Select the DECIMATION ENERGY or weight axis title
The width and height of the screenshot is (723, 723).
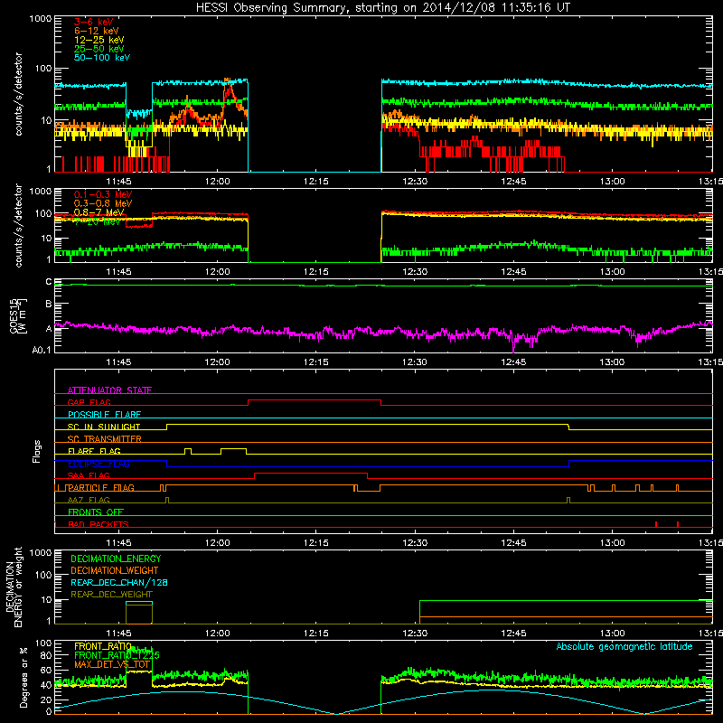[x=14, y=587]
